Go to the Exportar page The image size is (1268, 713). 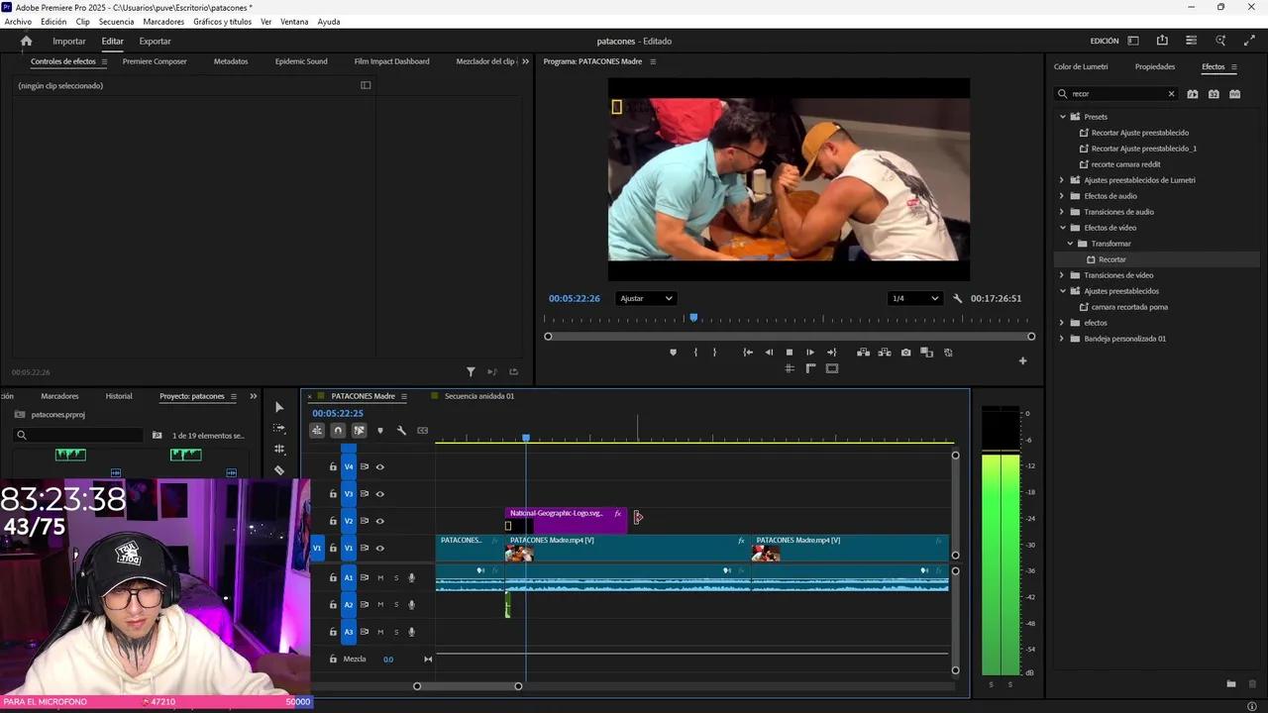155,41
